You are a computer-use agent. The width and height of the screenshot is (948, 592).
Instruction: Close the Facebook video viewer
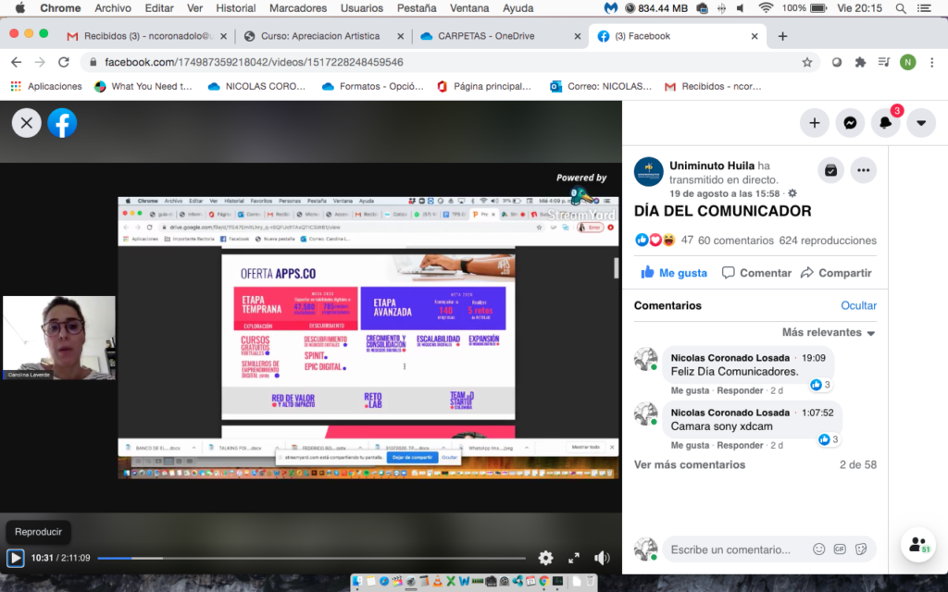tap(27, 123)
